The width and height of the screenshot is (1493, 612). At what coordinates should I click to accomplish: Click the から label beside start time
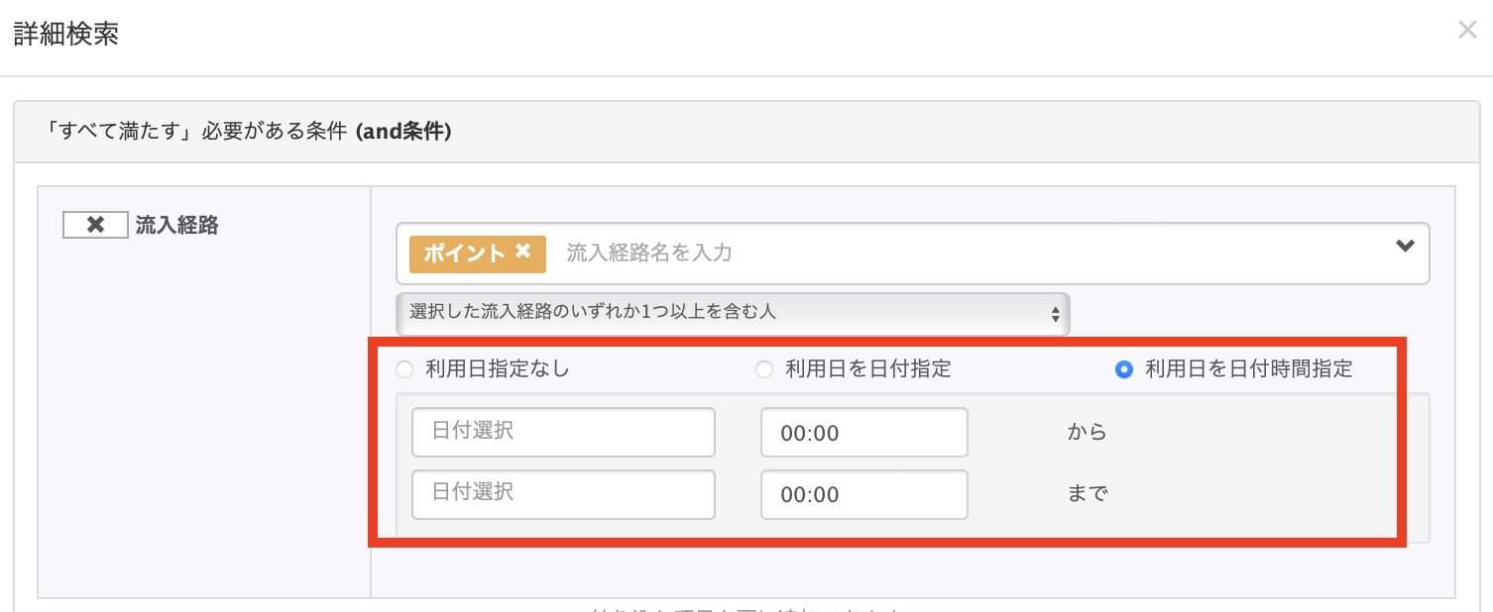point(1087,433)
